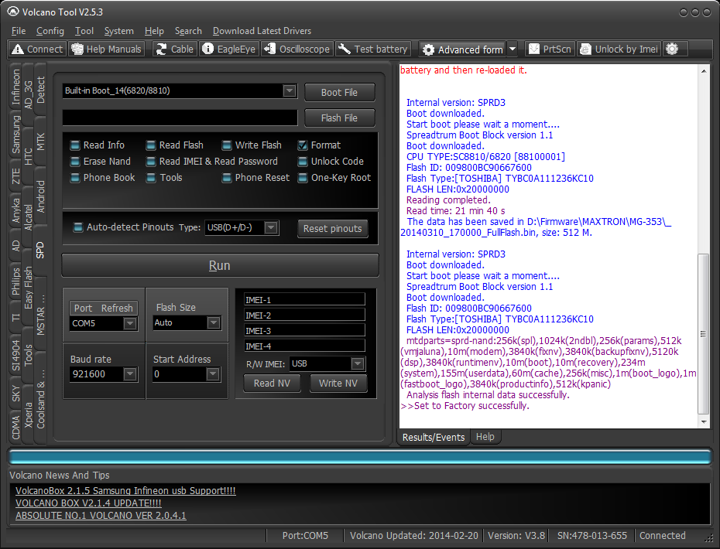Click the log scrollbar up arrow
Image resolution: width=720 pixels, height=549 pixels.
[704, 70]
